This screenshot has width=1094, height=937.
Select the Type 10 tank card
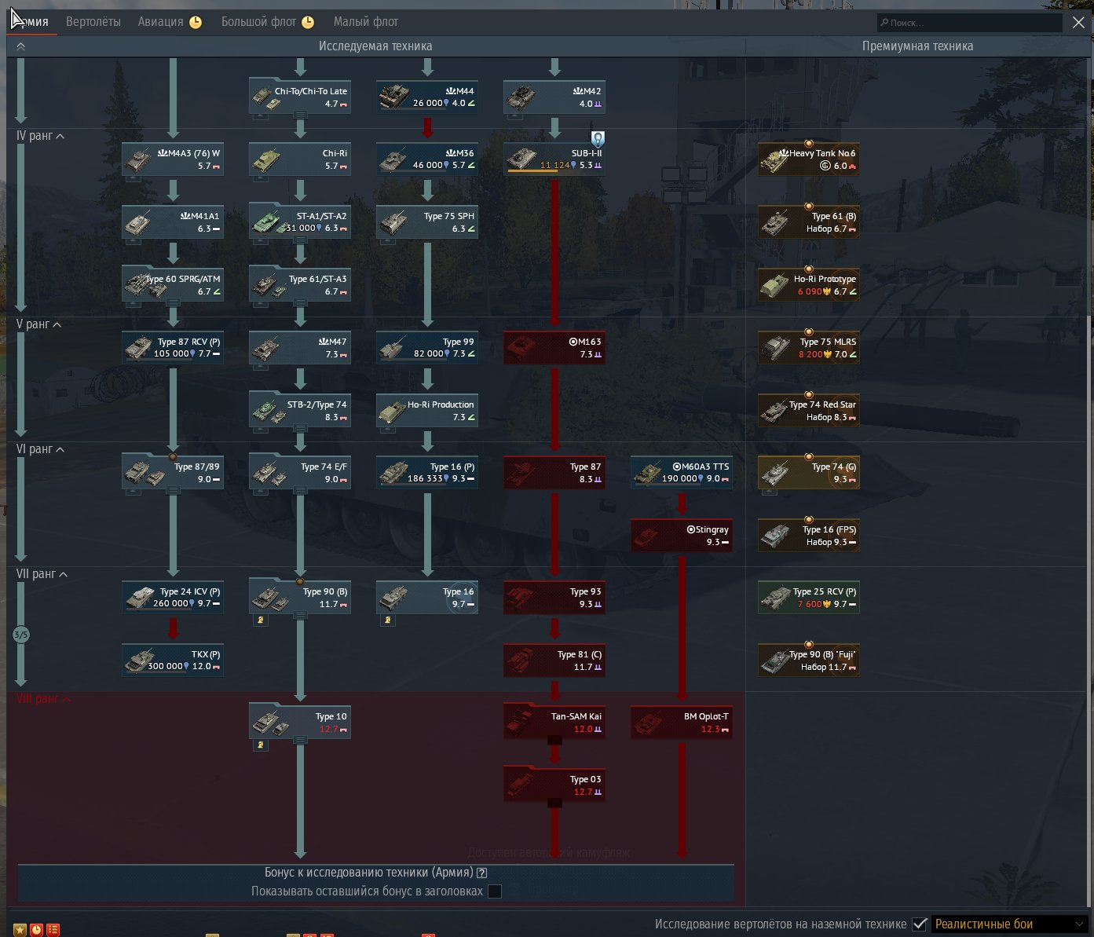tap(299, 722)
